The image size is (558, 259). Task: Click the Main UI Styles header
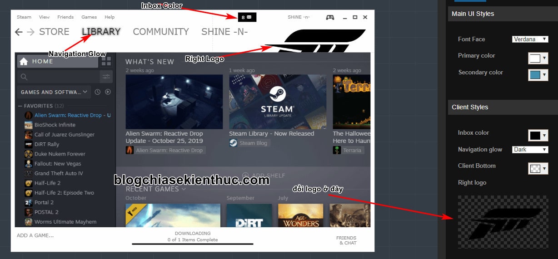(x=503, y=14)
